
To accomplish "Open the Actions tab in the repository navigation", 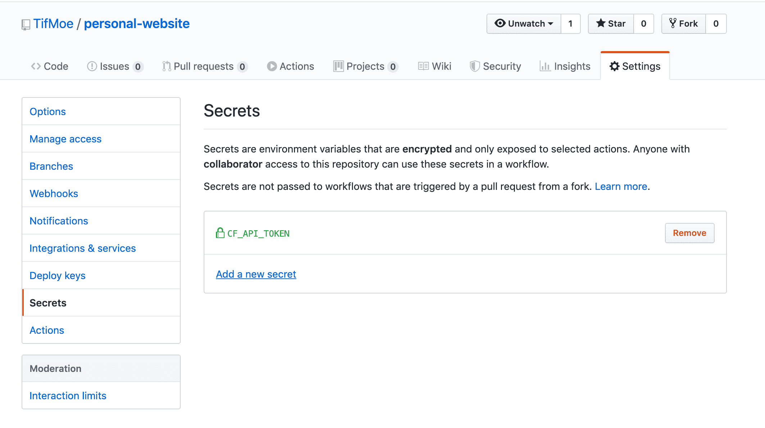I will click(291, 67).
